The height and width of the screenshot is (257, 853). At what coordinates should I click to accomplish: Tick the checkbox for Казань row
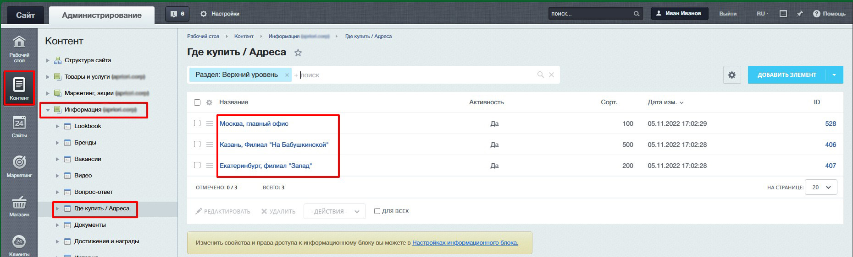coord(197,144)
